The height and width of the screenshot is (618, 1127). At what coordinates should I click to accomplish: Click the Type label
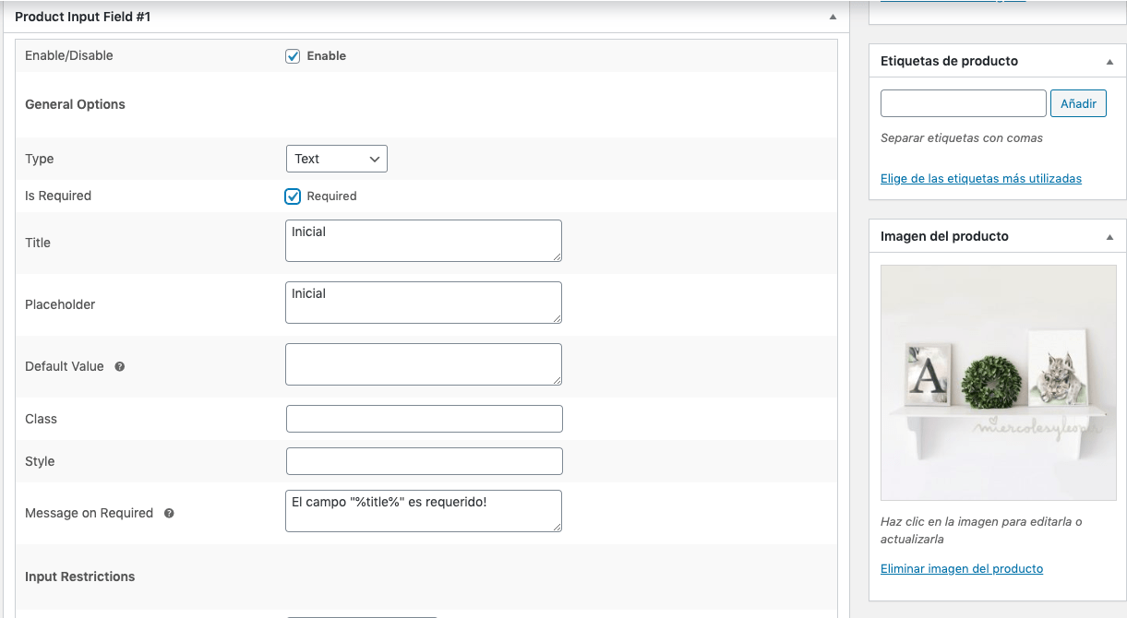point(40,159)
